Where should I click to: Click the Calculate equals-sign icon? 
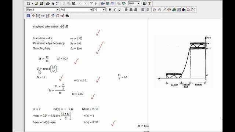[112, 3]
